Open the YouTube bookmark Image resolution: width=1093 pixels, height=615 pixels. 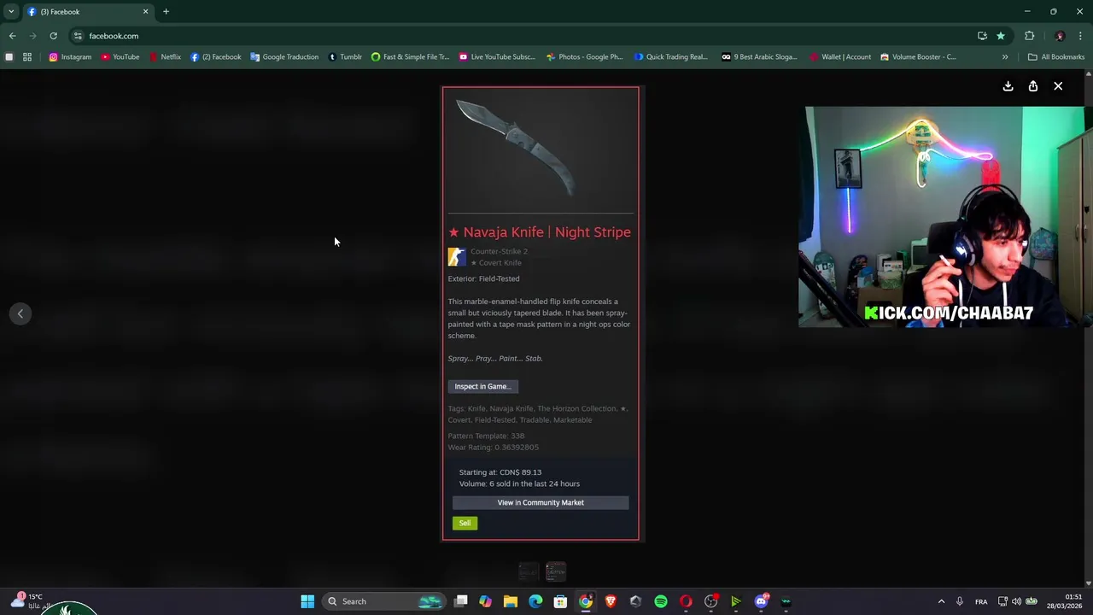coord(120,57)
